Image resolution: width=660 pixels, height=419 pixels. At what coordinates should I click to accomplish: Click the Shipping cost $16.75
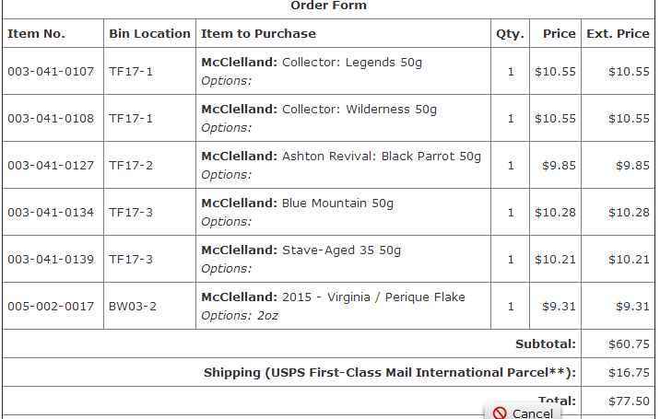tap(629, 373)
